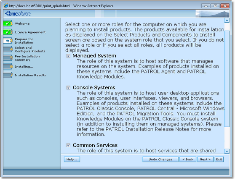The width and height of the screenshot is (235, 180).
Task: Click the vertical scrollbar thumb
Action: click(227, 79)
